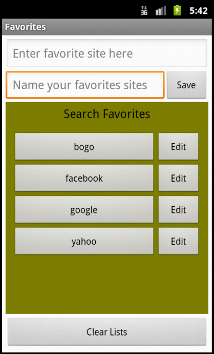Viewport: 214px width, 354px height.
Task: Open the yahoo favorite
Action: click(84, 241)
